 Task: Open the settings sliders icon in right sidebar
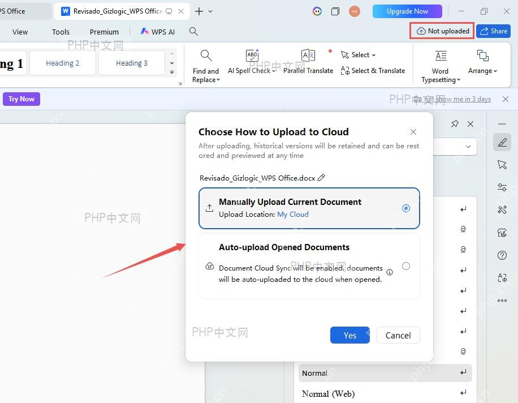click(502, 187)
